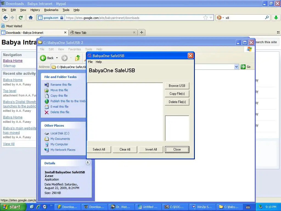This screenshot has height=211, width=281.
Task: Click the browser Home icon
Action: 31,18
